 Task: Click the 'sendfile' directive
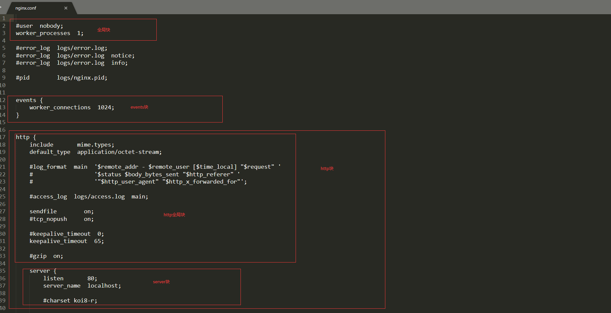[43, 212]
